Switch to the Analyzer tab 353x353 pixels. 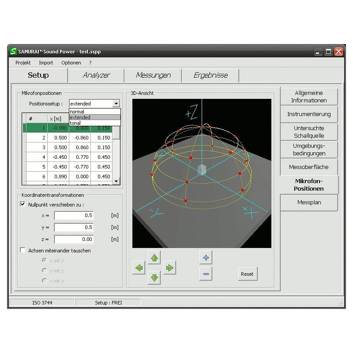coord(96,75)
